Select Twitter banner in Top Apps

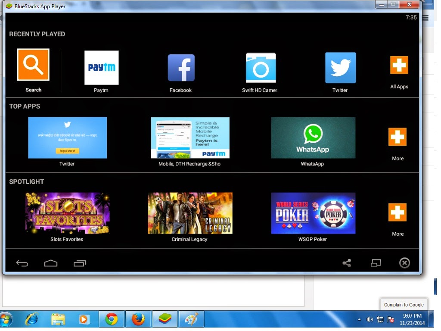pyautogui.click(x=68, y=137)
